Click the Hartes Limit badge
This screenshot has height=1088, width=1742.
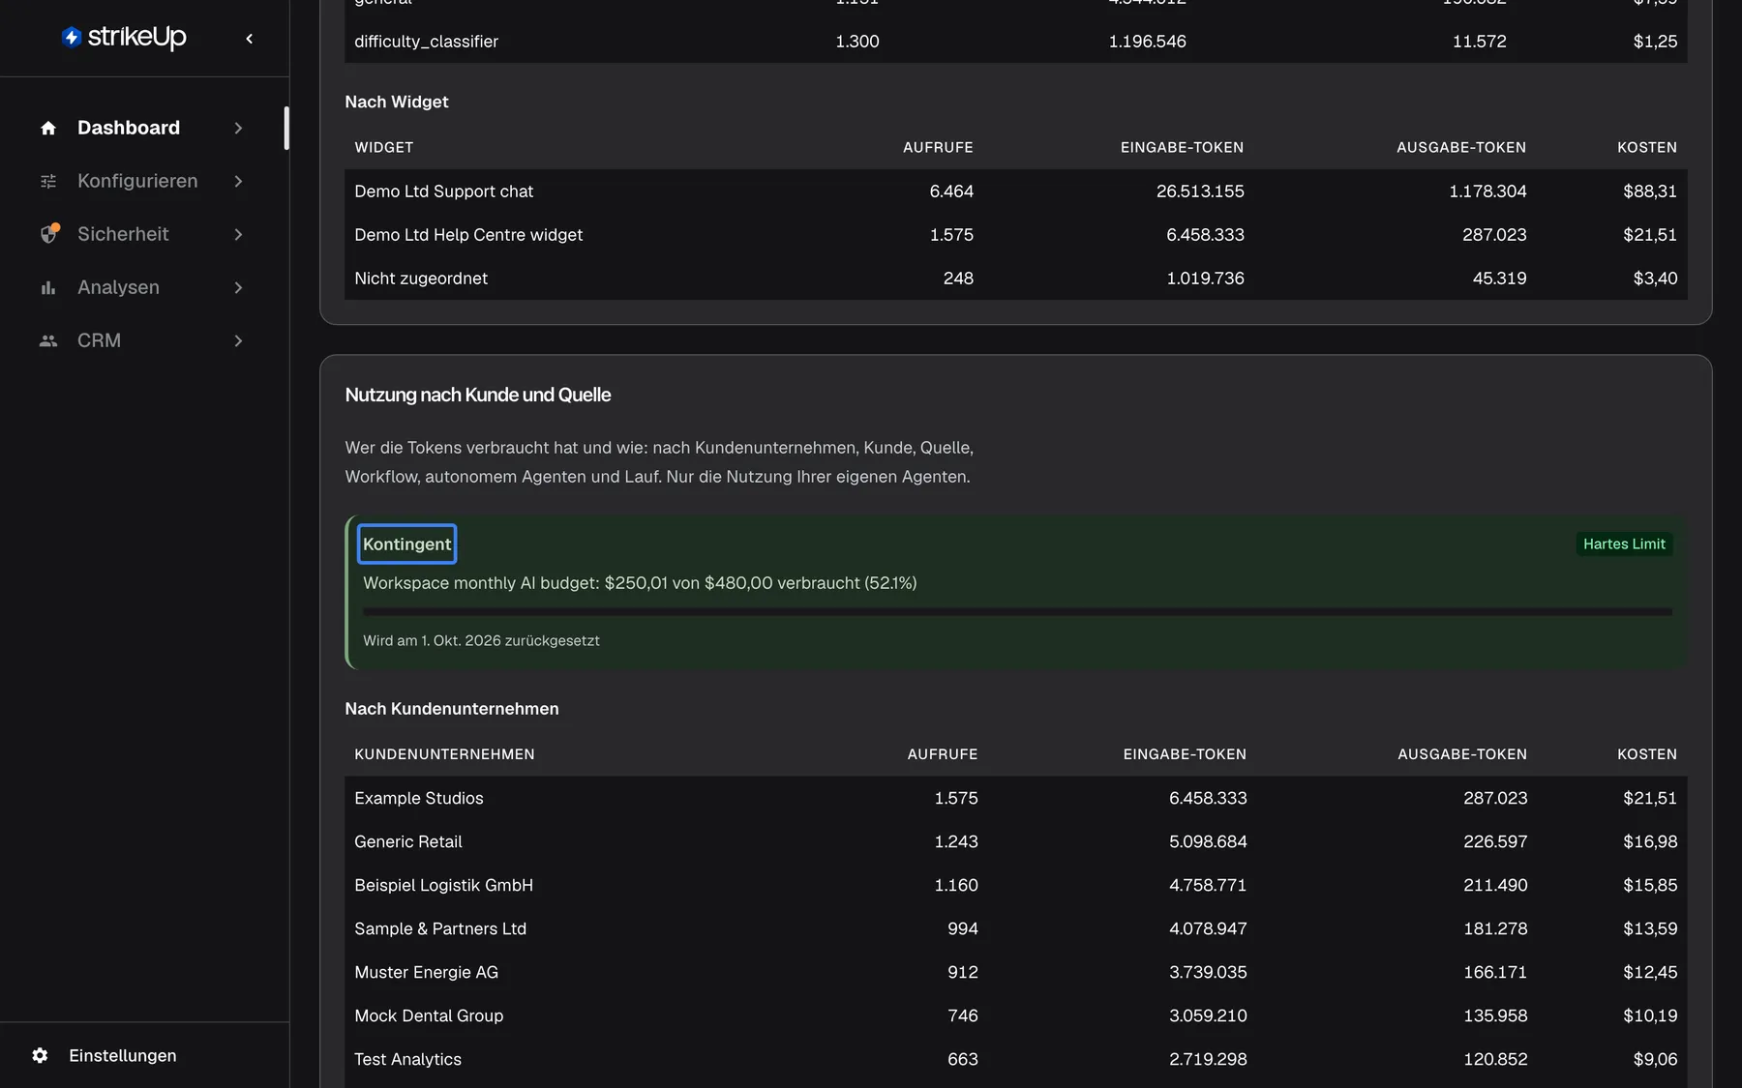(1624, 544)
